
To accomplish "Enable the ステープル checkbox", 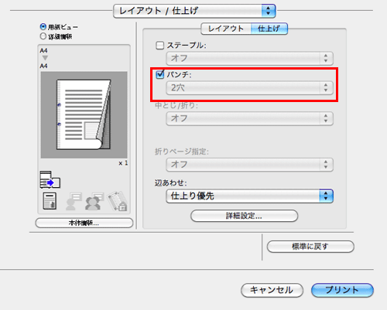I will 160,46.
